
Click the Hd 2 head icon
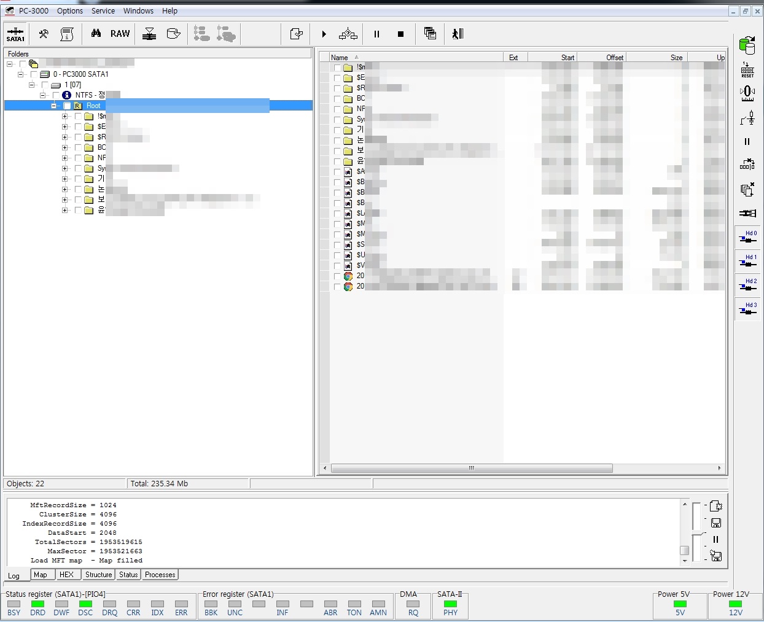click(747, 285)
